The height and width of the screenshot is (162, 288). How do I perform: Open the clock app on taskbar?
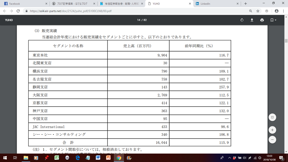[x=67, y=158]
